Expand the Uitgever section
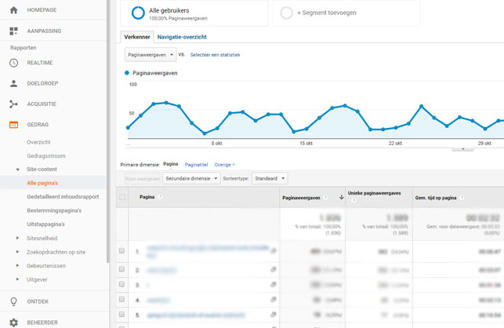 (18, 279)
